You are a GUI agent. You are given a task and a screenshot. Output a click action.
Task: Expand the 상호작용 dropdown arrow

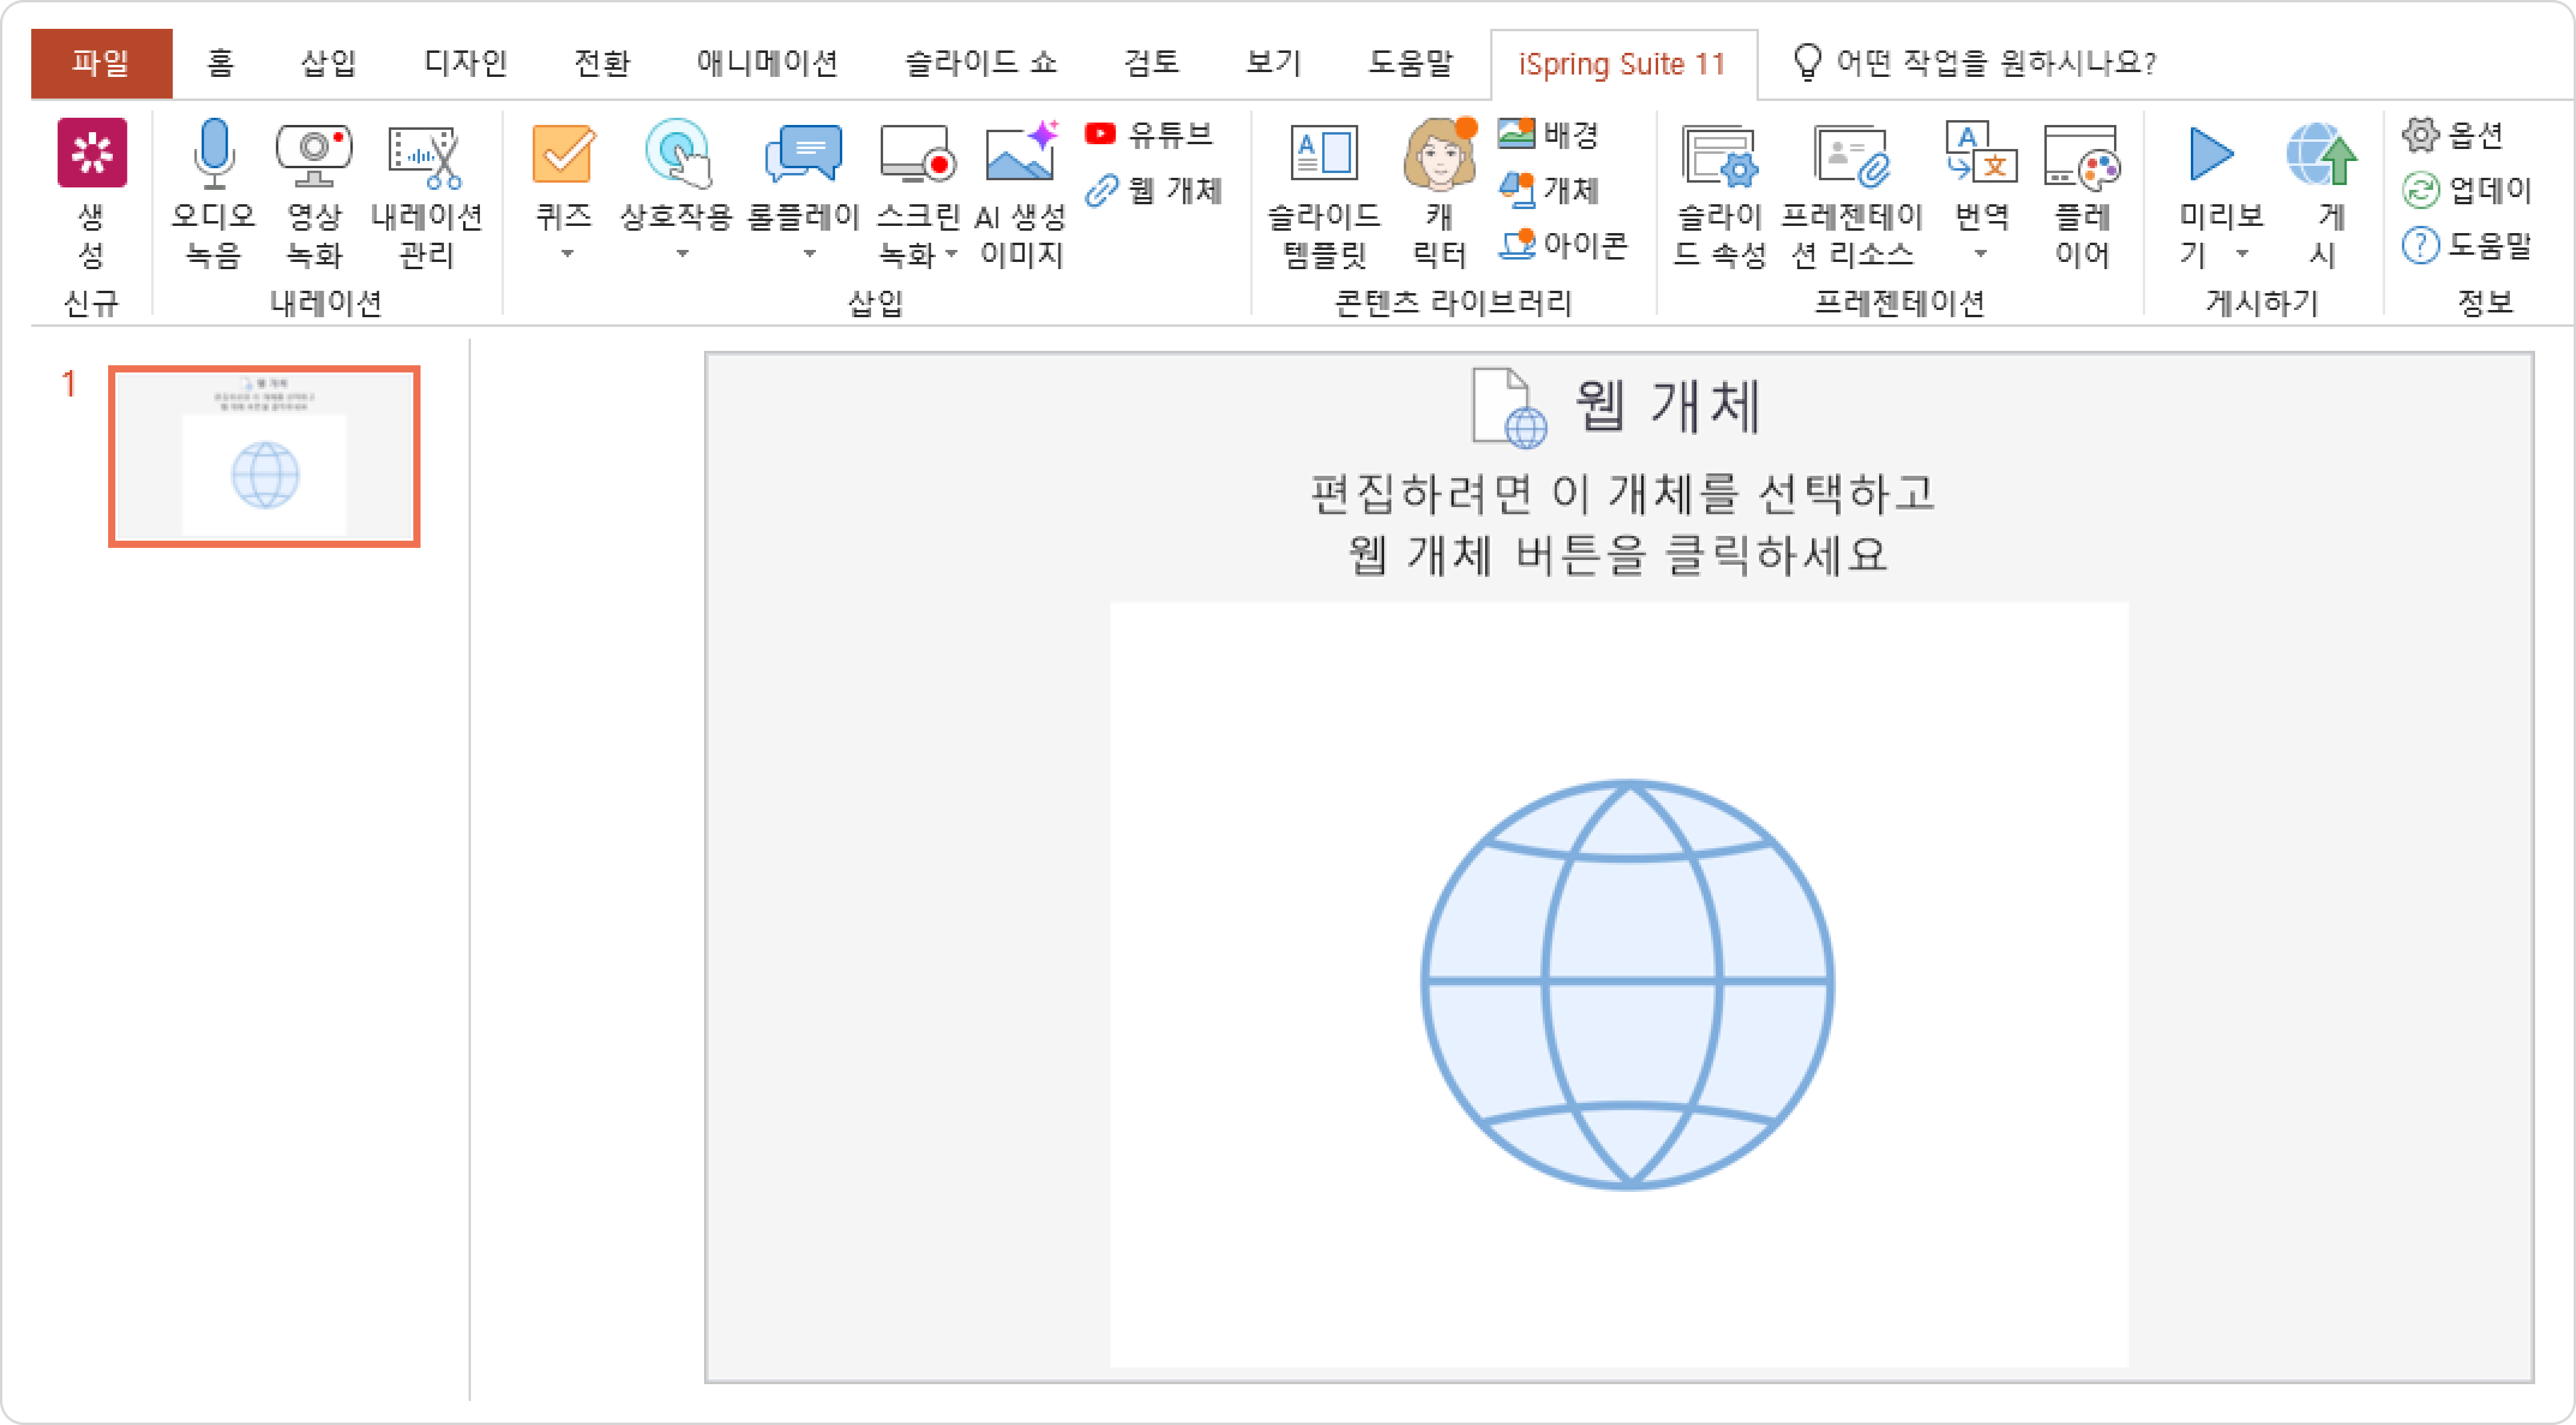point(682,254)
